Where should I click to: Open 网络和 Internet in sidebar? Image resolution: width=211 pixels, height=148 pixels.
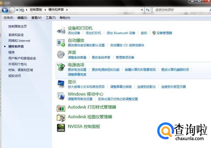19,41
